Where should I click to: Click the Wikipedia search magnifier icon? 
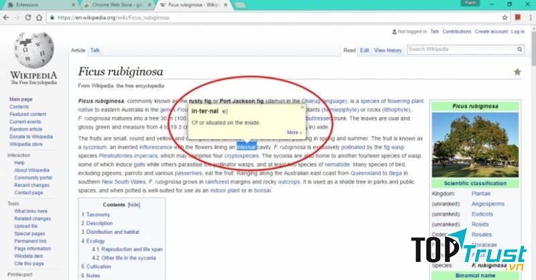(x=519, y=50)
